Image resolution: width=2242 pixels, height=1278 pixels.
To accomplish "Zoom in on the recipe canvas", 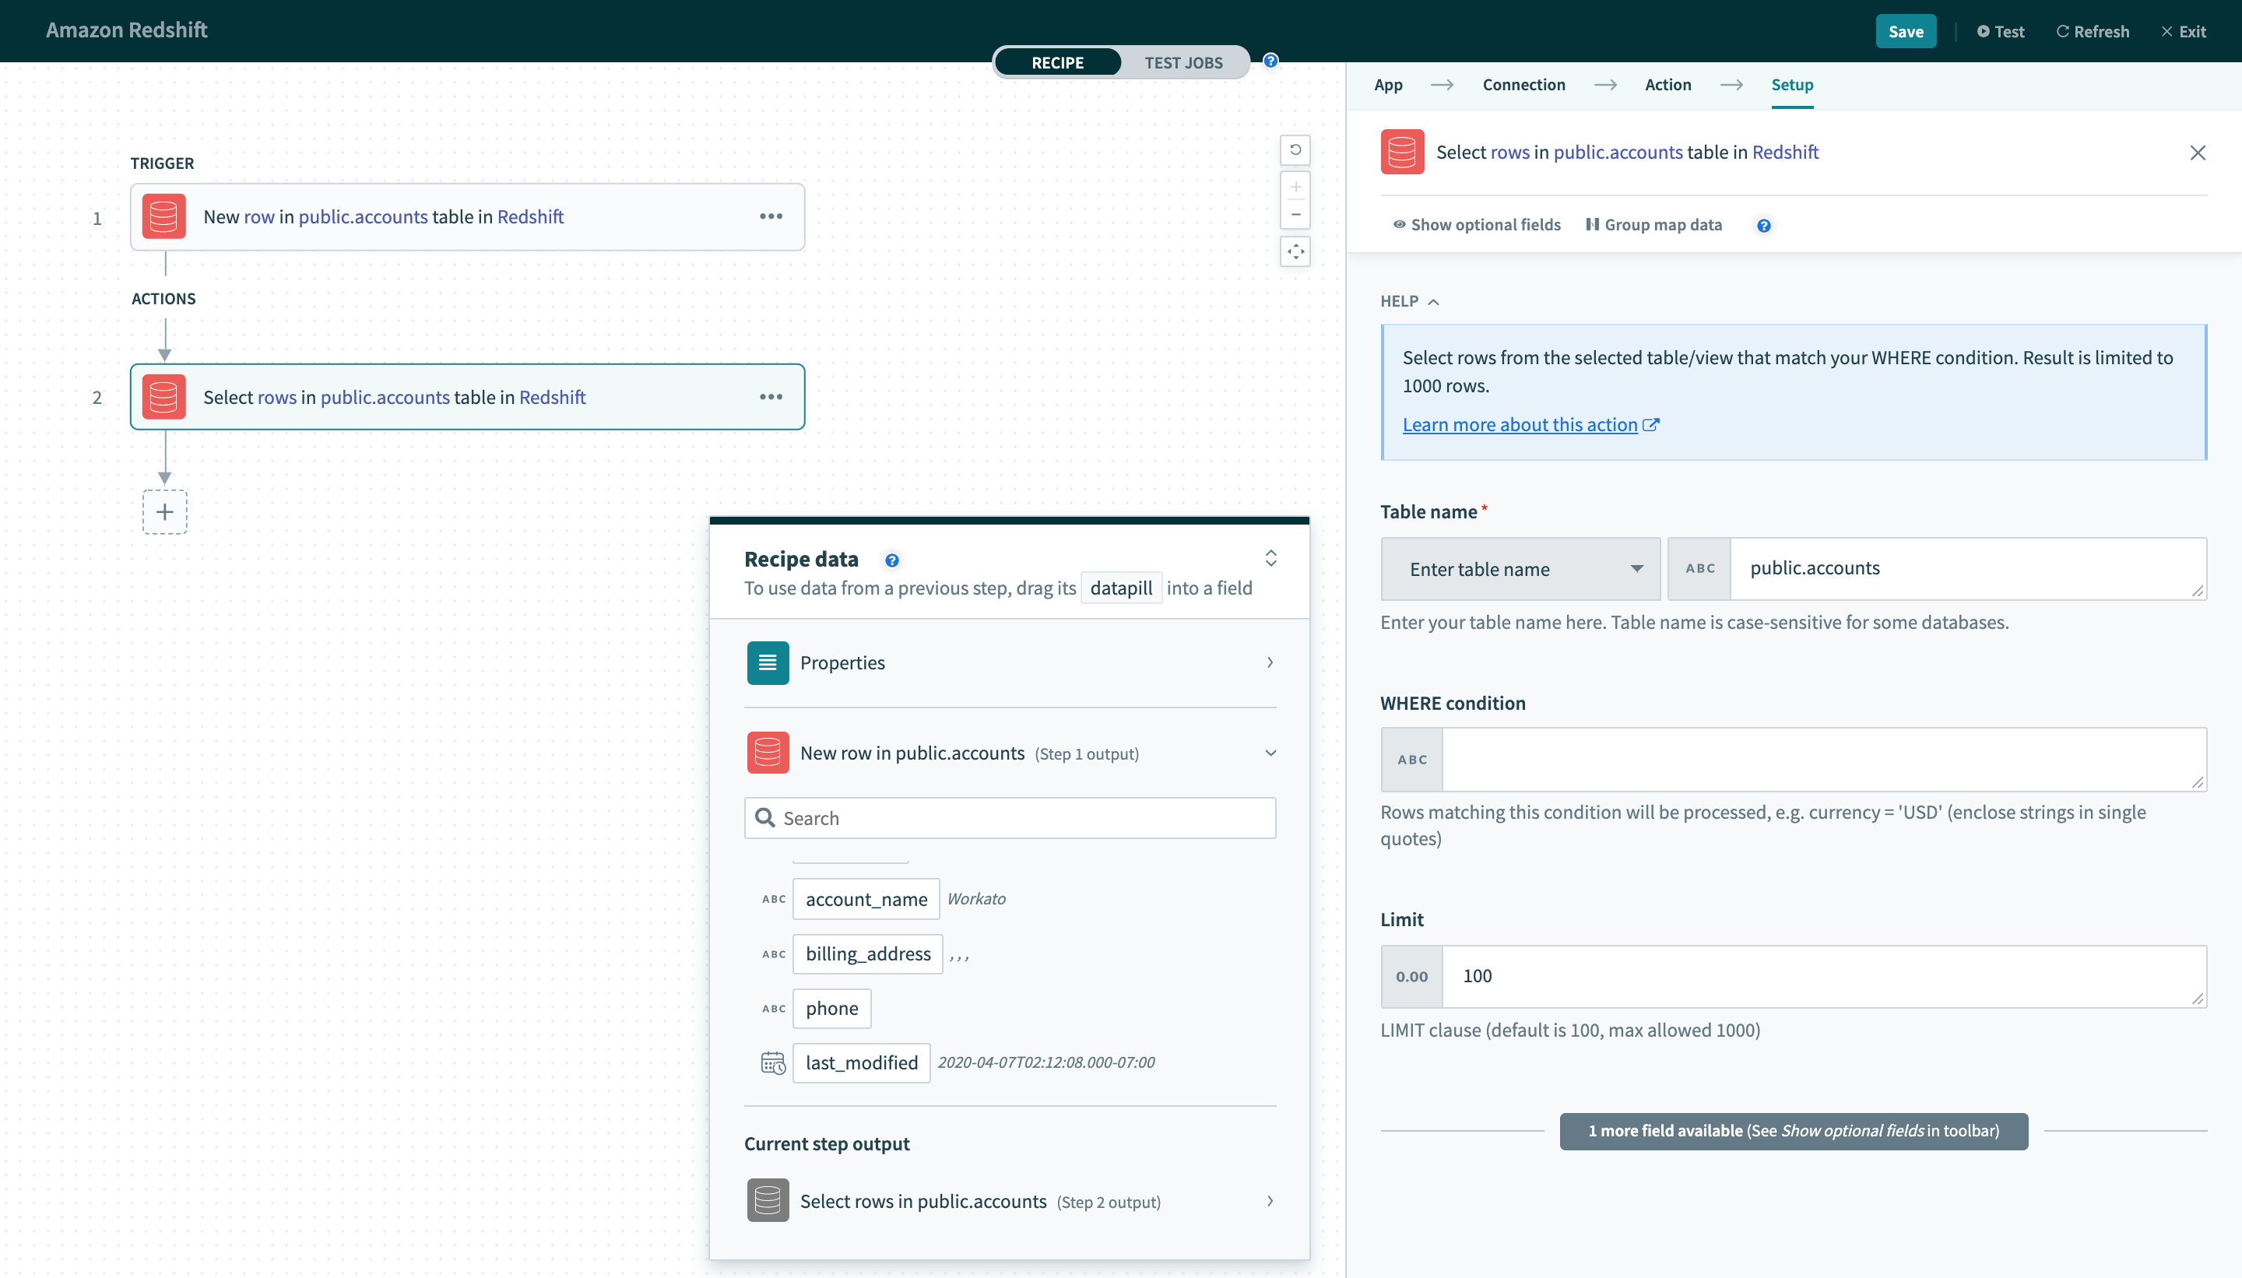I will click(x=1295, y=187).
